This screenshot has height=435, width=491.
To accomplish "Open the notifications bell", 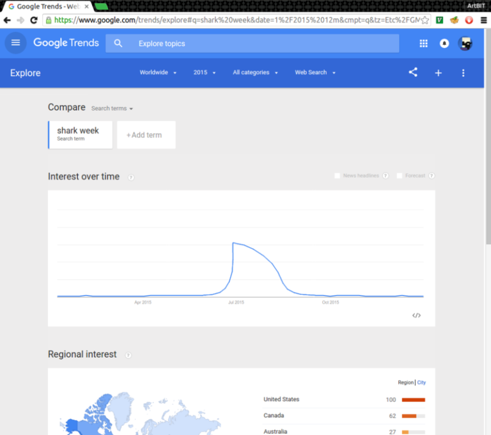I will click(x=444, y=43).
